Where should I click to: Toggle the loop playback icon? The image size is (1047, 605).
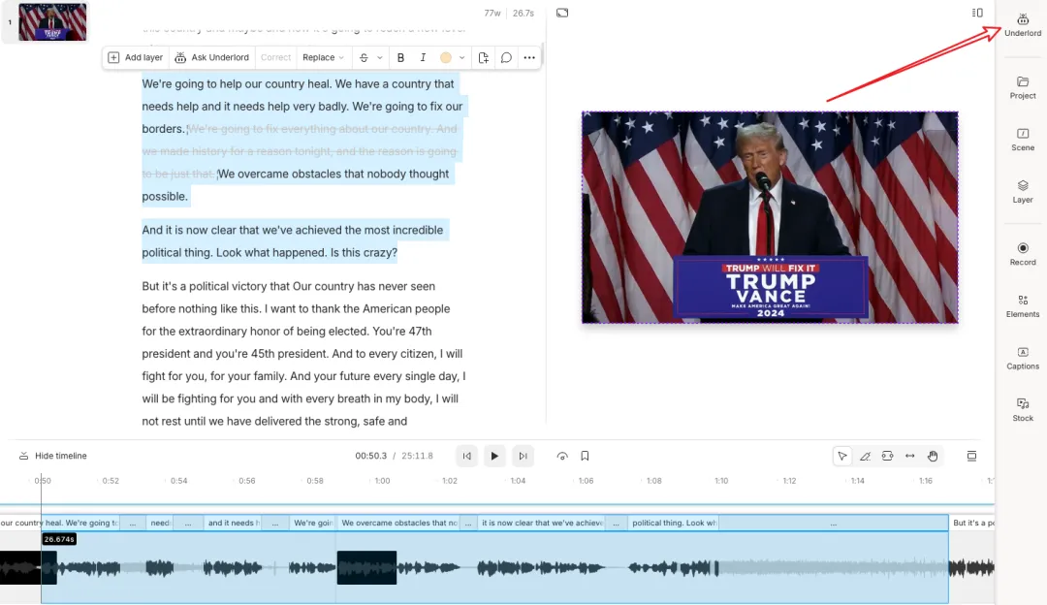pyautogui.click(x=562, y=456)
